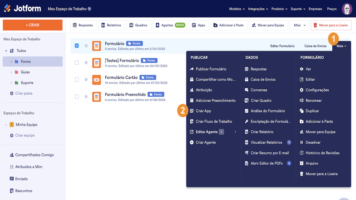356x200 pixels.
Task: Check the Formulário Cartão checkbox
Action: 77,79
